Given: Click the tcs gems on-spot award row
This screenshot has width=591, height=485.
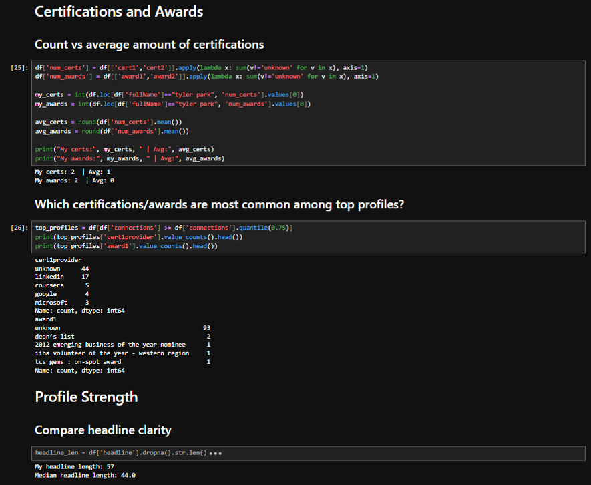Looking at the screenshot, I should click(x=78, y=362).
